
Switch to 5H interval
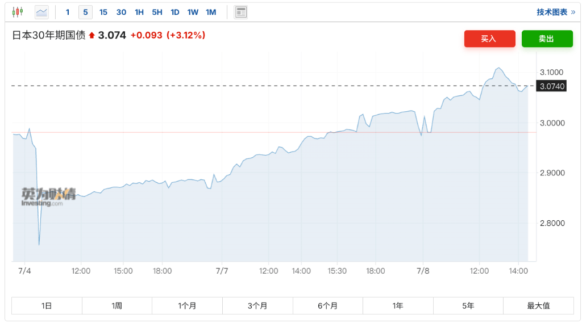[157, 12]
